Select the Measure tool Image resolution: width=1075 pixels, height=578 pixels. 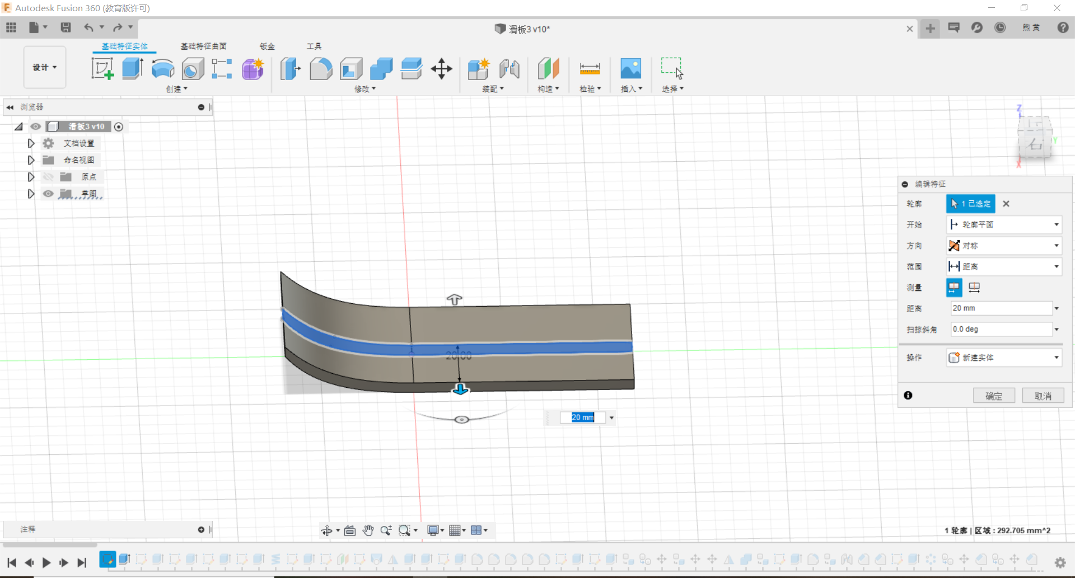click(x=590, y=68)
